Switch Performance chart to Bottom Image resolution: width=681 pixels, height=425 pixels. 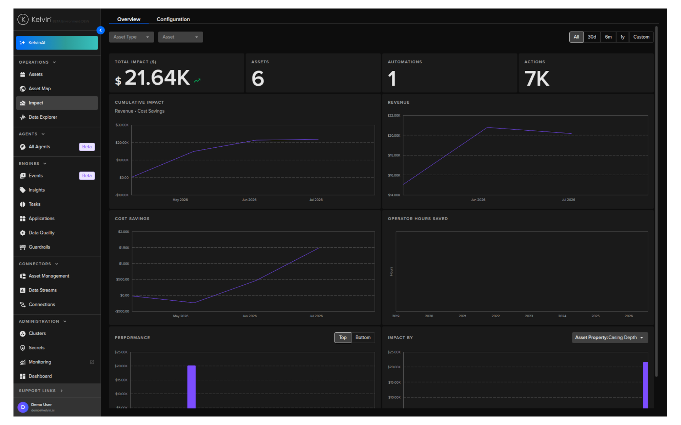pyautogui.click(x=363, y=338)
